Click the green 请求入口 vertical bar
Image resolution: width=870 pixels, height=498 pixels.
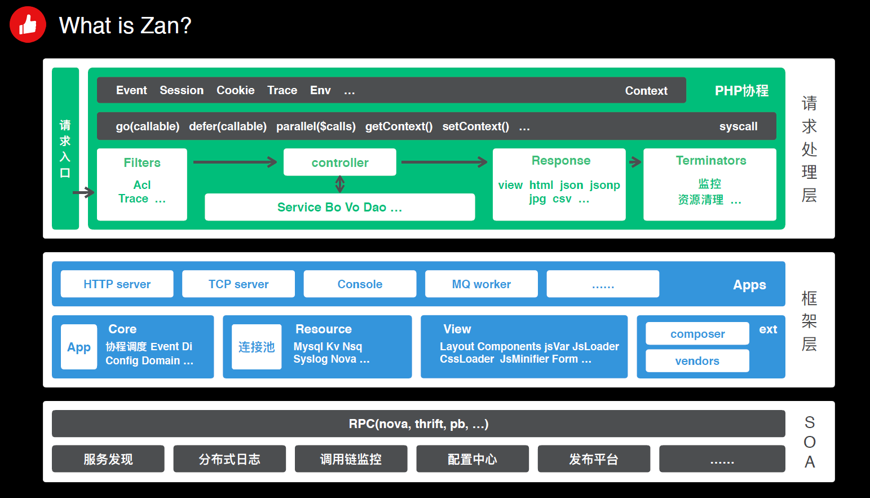pyautogui.click(x=65, y=149)
